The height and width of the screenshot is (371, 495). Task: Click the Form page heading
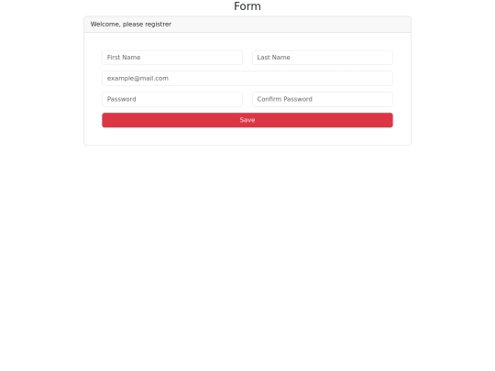247,6
